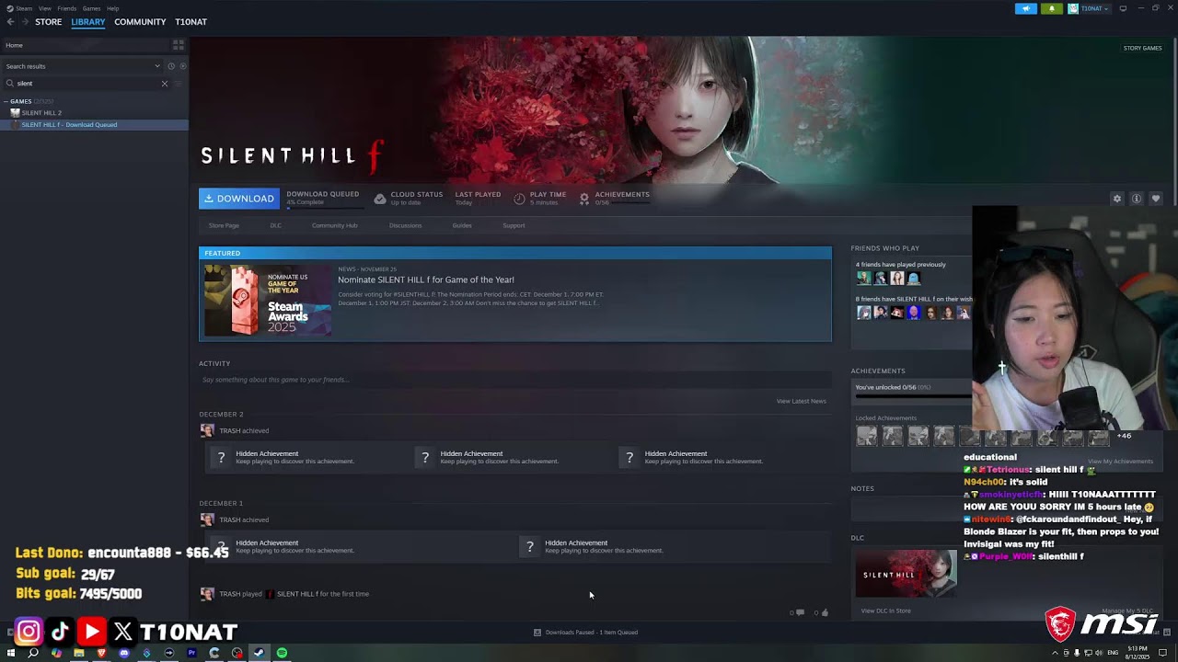
Task: Add to favorites heart icon
Action: [x=1156, y=199]
